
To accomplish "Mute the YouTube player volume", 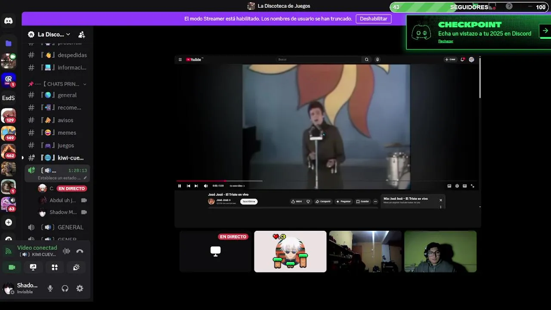I will point(205,186).
